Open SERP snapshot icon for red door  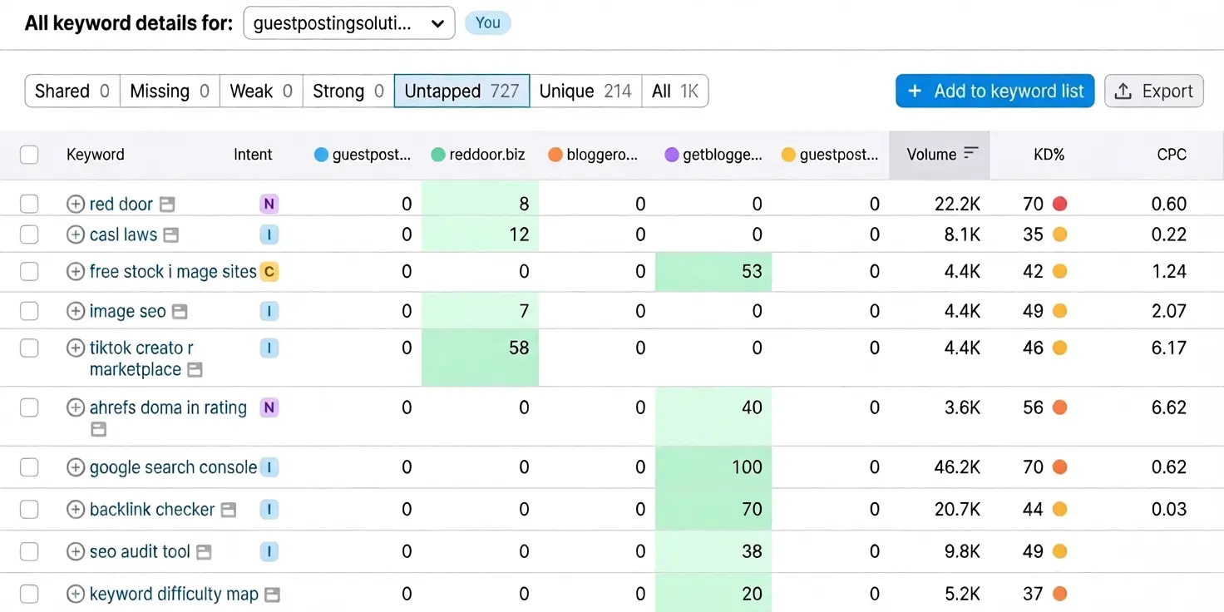coord(167,204)
